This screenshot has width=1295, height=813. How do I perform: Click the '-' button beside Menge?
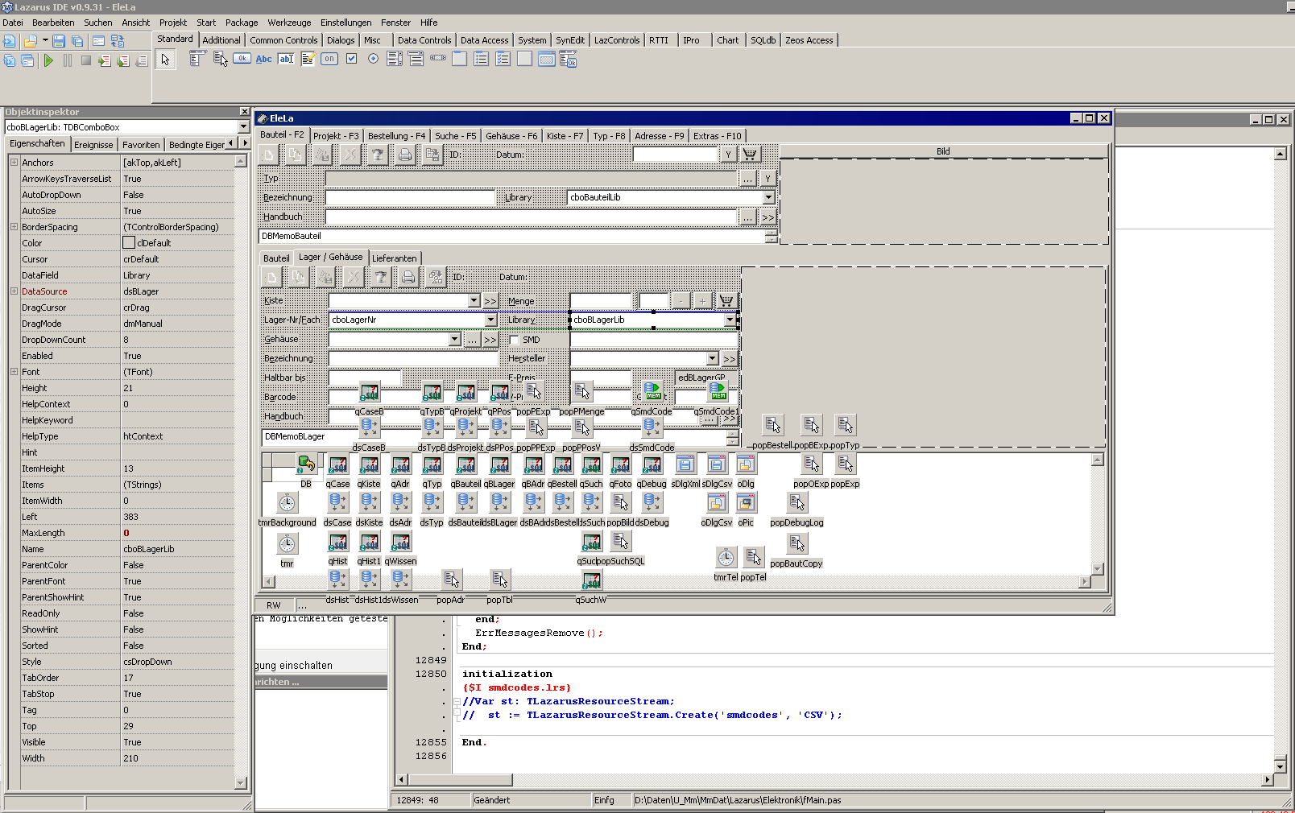point(681,301)
